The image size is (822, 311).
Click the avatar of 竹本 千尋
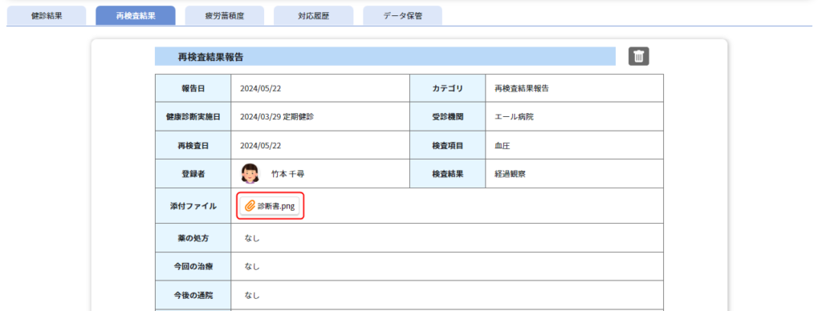pos(250,174)
